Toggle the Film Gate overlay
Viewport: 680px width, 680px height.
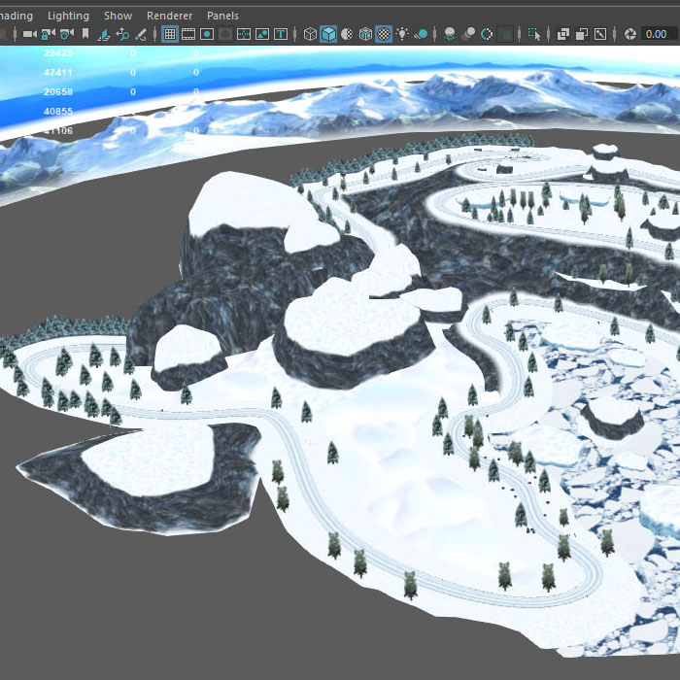point(188,34)
